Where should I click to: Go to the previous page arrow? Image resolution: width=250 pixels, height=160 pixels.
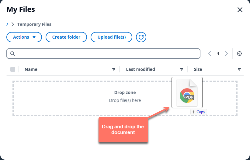tap(210, 54)
